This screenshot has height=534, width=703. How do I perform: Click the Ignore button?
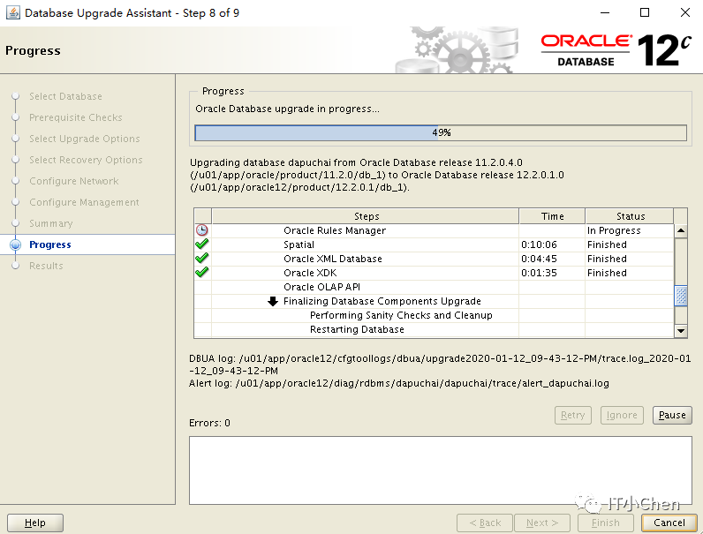click(622, 415)
